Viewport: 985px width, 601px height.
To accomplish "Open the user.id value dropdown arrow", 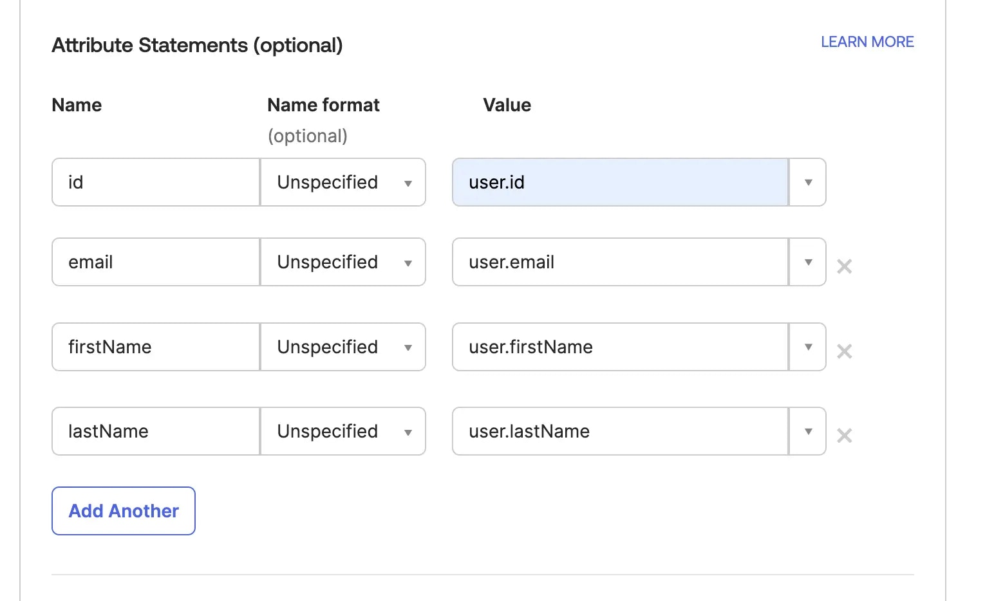I will 808,182.
